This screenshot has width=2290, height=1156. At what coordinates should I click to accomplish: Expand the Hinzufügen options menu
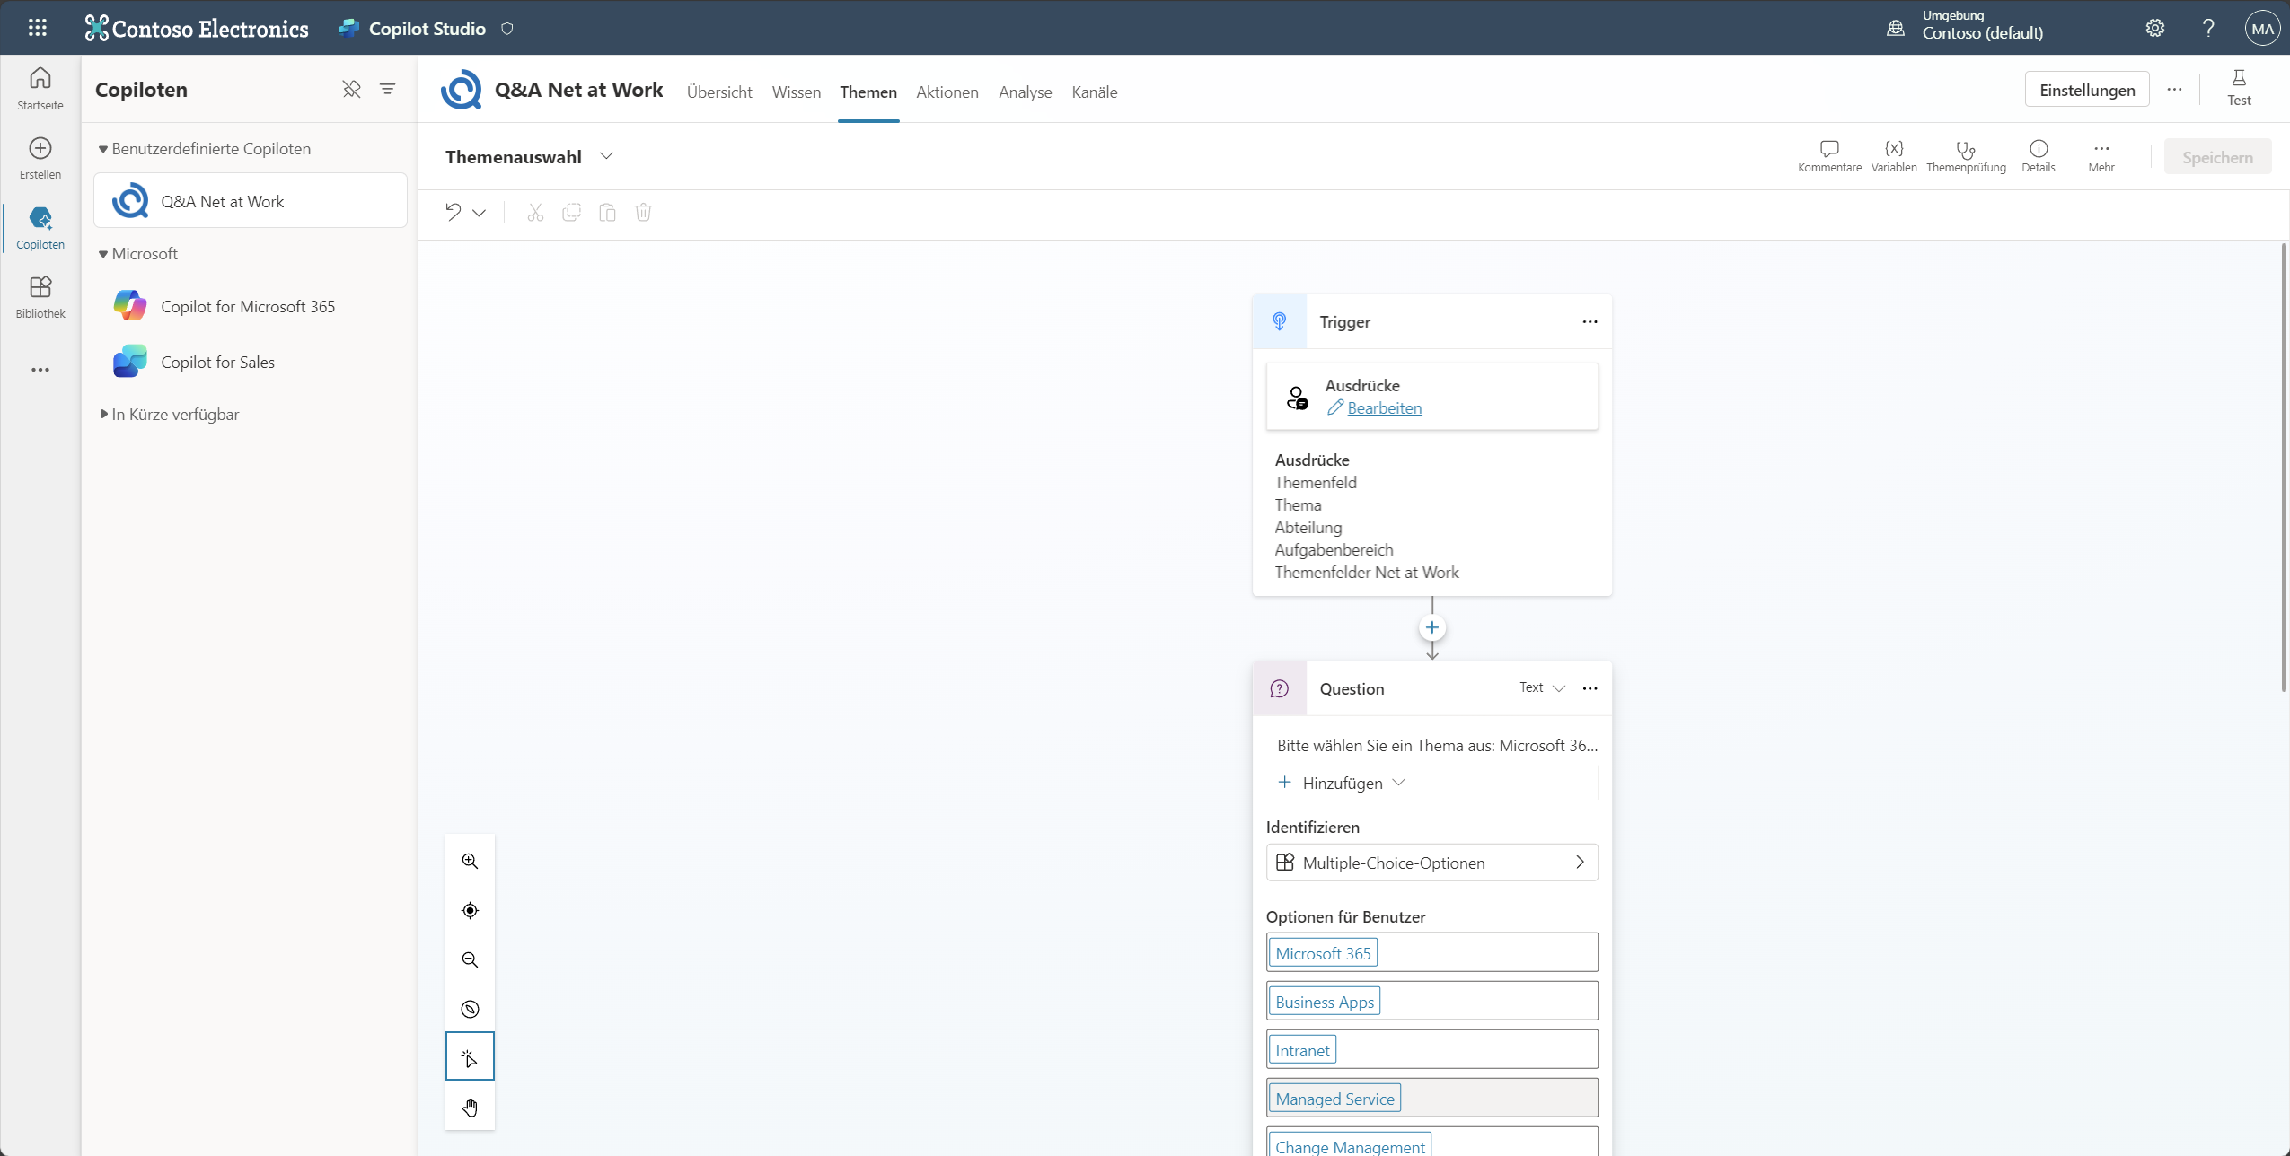pos(1399,782)
